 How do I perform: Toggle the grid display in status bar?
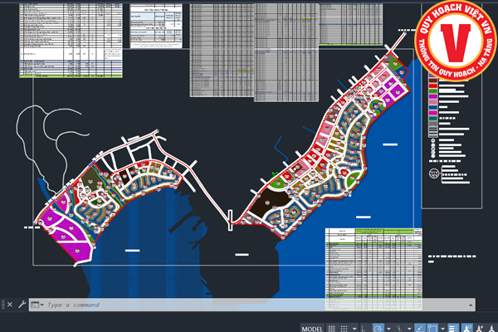[x=332, y=328]
